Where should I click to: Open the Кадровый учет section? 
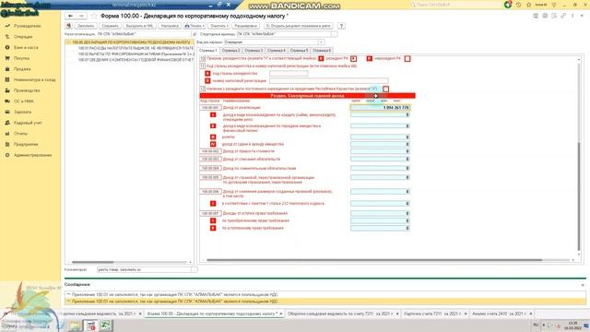pos(28,123)
